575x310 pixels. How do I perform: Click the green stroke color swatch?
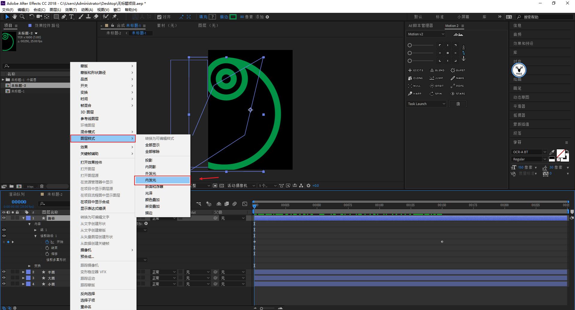pos(233,17)
